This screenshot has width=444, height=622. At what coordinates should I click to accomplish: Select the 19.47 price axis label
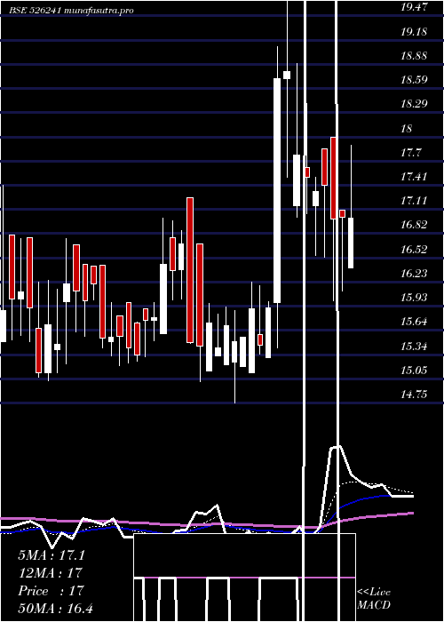(x=414, y=7)
